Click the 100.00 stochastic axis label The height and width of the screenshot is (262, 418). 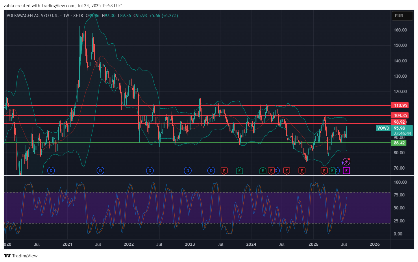400,182
